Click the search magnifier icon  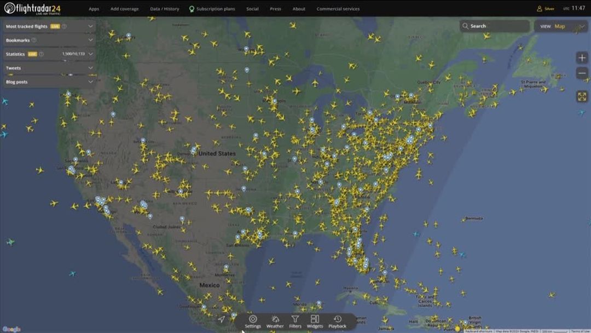[465, 26]
